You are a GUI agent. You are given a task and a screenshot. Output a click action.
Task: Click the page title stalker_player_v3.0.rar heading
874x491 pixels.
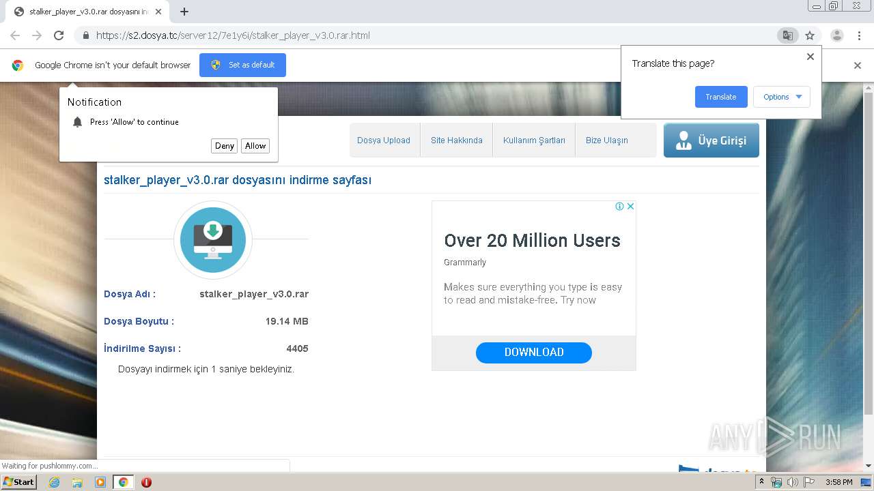(x=238, y=180)
